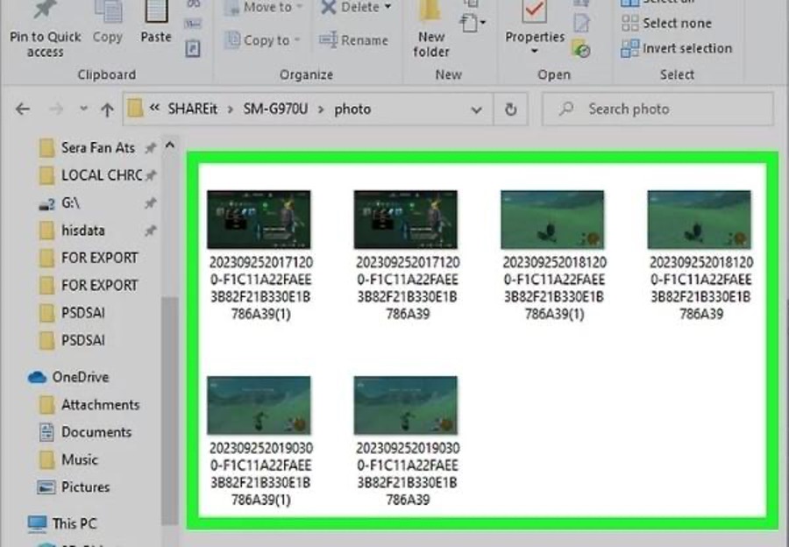This screenshot has height=547, width=789.
Task: Expand the chevron after SM-G970U
Action: [321, 110]
